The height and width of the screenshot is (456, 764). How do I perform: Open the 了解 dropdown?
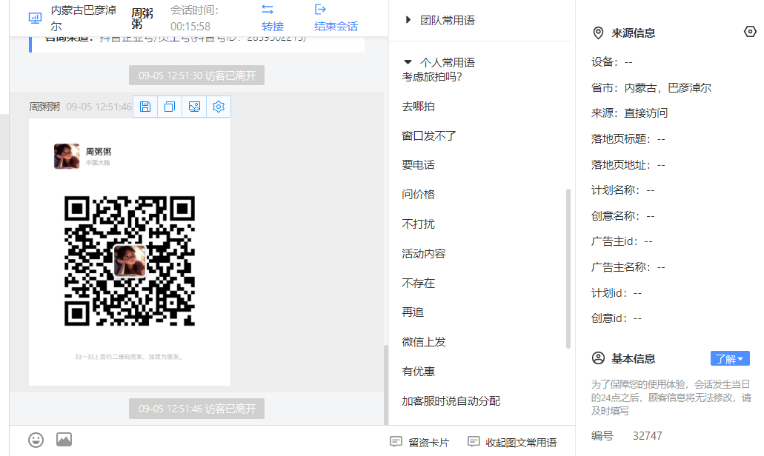(x=730, y=359)
